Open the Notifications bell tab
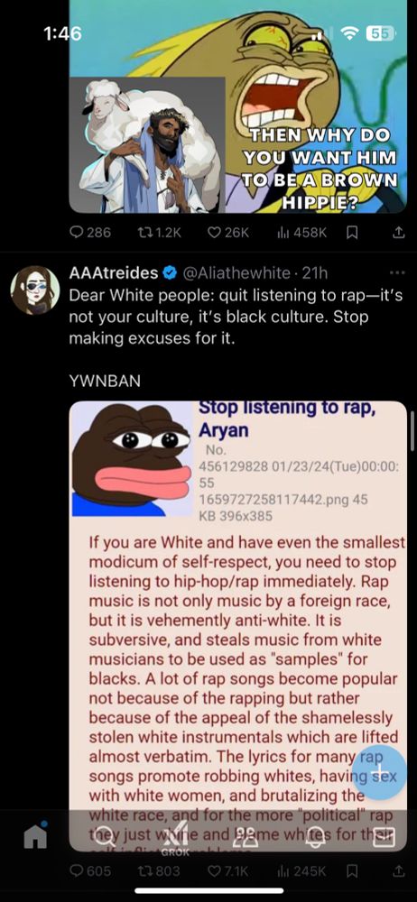The height and width of the screenshot is (902, 417). [x=314, y=838]
